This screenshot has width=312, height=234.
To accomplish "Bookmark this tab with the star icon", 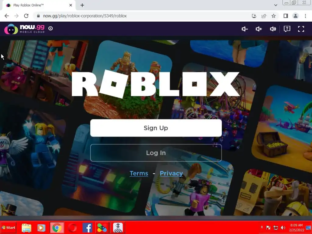I will [x=274, y=16].
